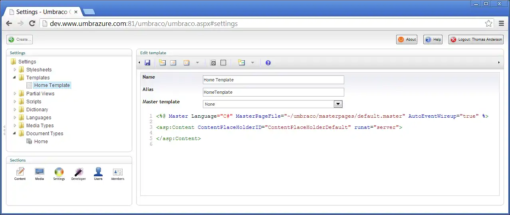This screenshot has height=215, width=510.
Task: Expand the Dictionary tree node
Action: (x=15, y=110)
